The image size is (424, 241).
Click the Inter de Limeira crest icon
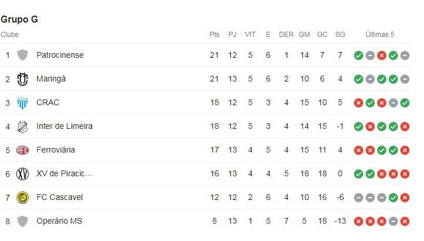click(23, 127)
